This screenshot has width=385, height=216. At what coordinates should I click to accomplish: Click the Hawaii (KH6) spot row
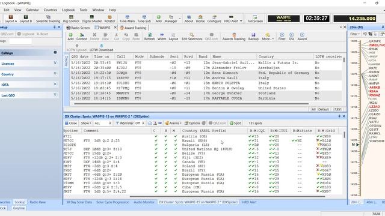[203, 140]
